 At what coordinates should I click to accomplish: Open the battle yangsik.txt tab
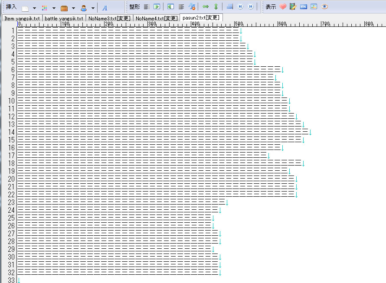pos(64,19)
